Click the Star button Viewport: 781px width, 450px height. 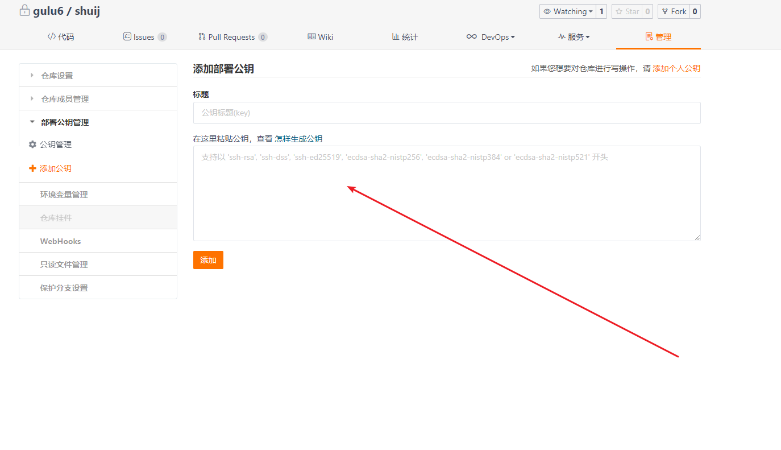pyautogui.click(x=627, y=11)
